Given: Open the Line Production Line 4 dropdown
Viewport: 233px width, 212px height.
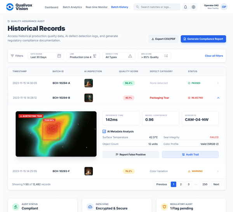Looking at the screenshot, I should [83, 56].
